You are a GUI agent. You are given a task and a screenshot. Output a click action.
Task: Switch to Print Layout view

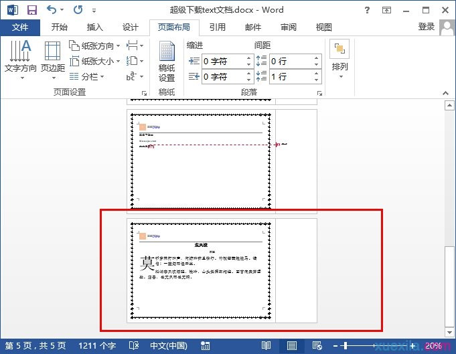point(291,346)
